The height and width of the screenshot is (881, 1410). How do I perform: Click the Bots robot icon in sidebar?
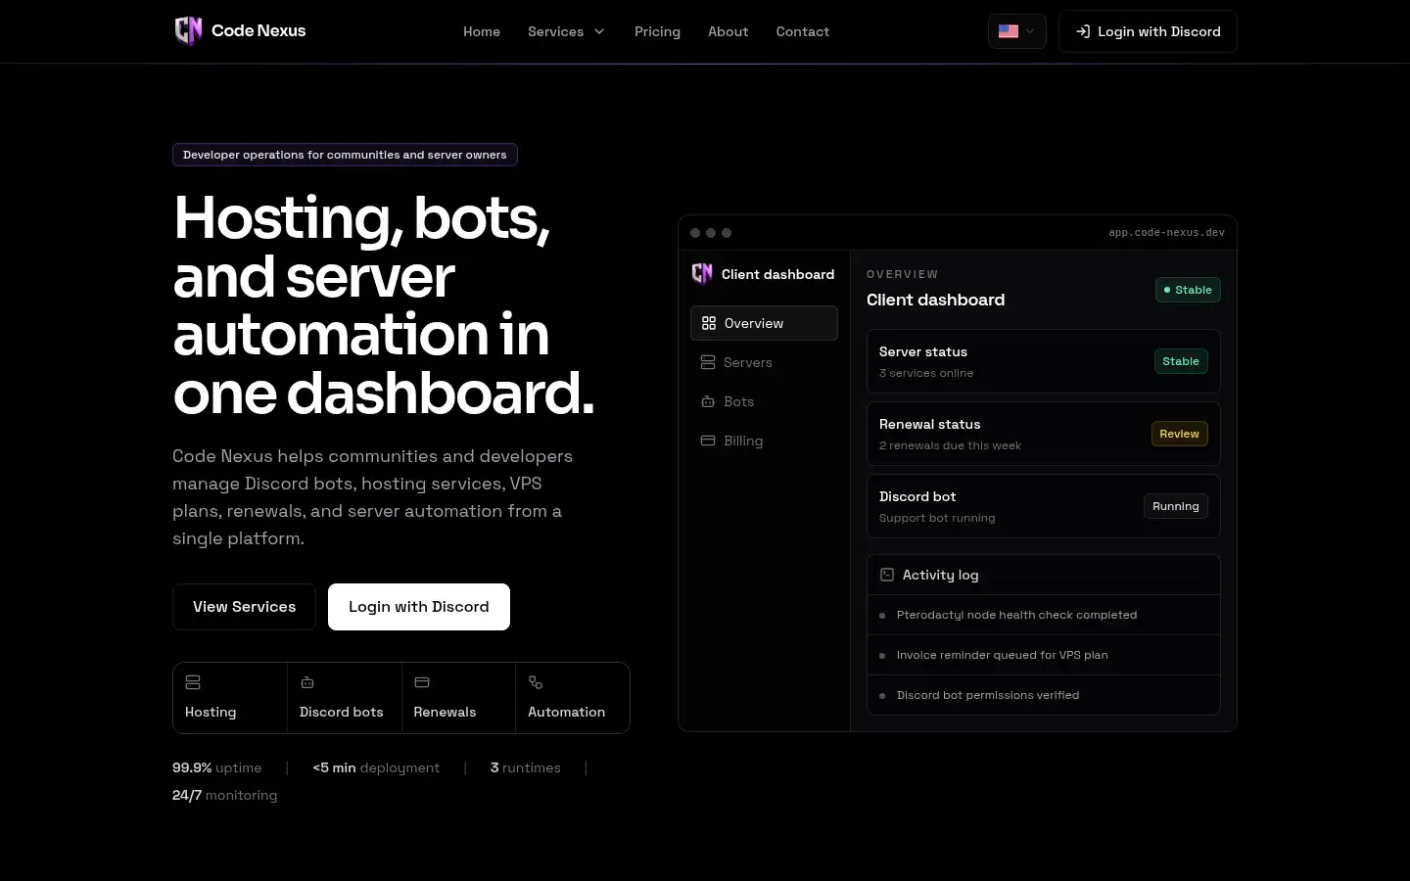(708, 401)
